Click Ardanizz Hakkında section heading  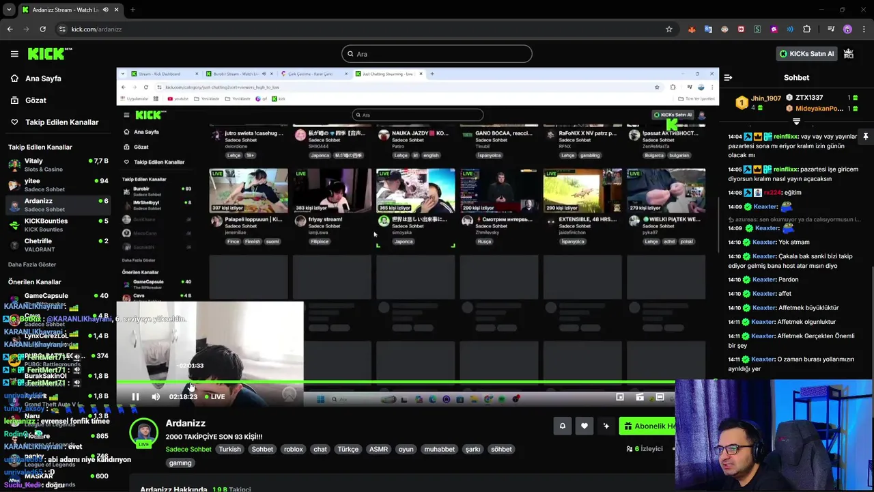click(x=173, y=489)
